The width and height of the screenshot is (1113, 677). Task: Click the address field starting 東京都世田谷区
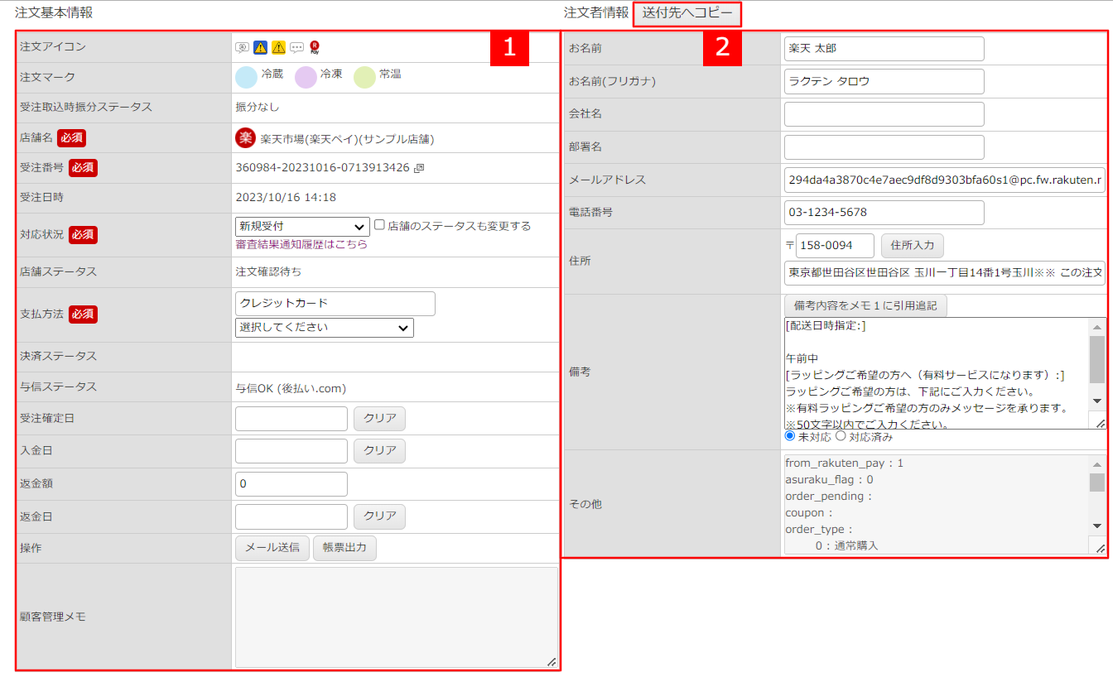click(945, 273)
